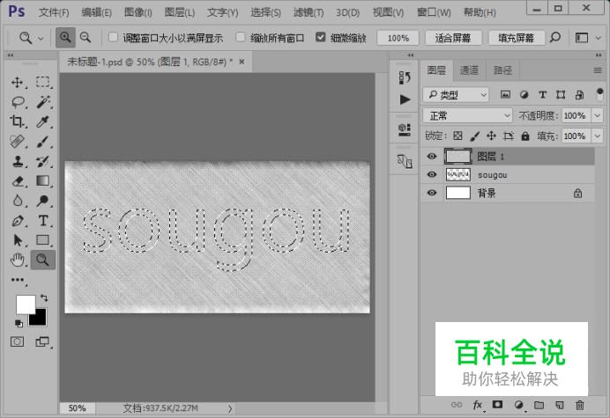Choose Zoom In mode in options bar
This screenshot has width=610, height=418.
pos(65,38)
